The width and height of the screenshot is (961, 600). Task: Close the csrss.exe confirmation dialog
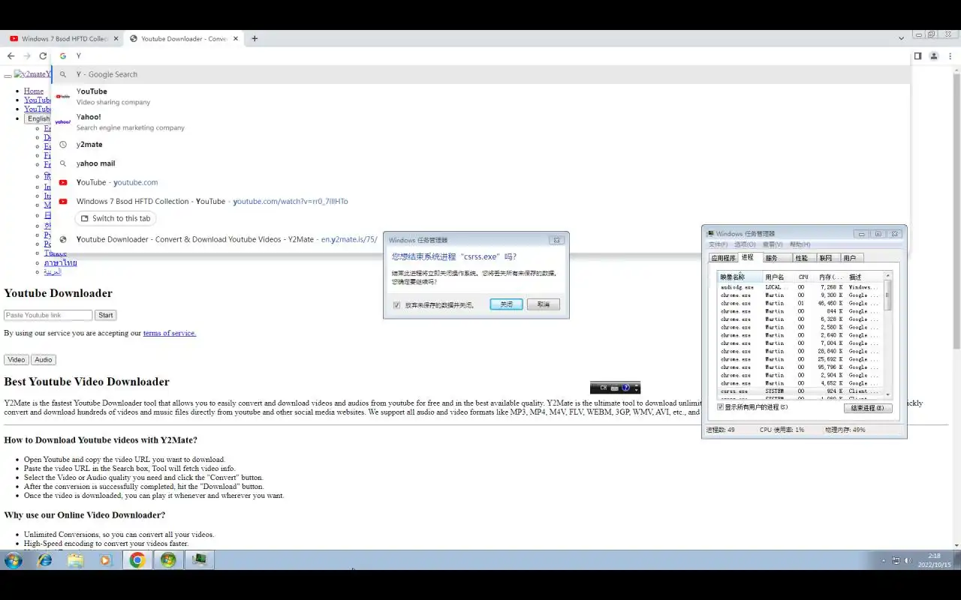[557, 240]
